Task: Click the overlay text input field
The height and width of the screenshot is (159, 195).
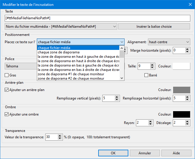Action: coord(97,18)
